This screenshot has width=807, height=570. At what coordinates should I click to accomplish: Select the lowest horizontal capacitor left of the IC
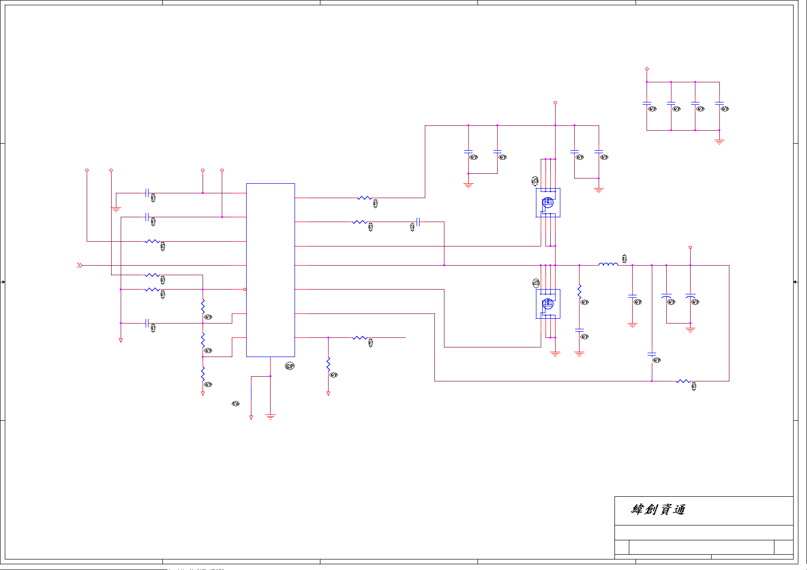(147, 323)
